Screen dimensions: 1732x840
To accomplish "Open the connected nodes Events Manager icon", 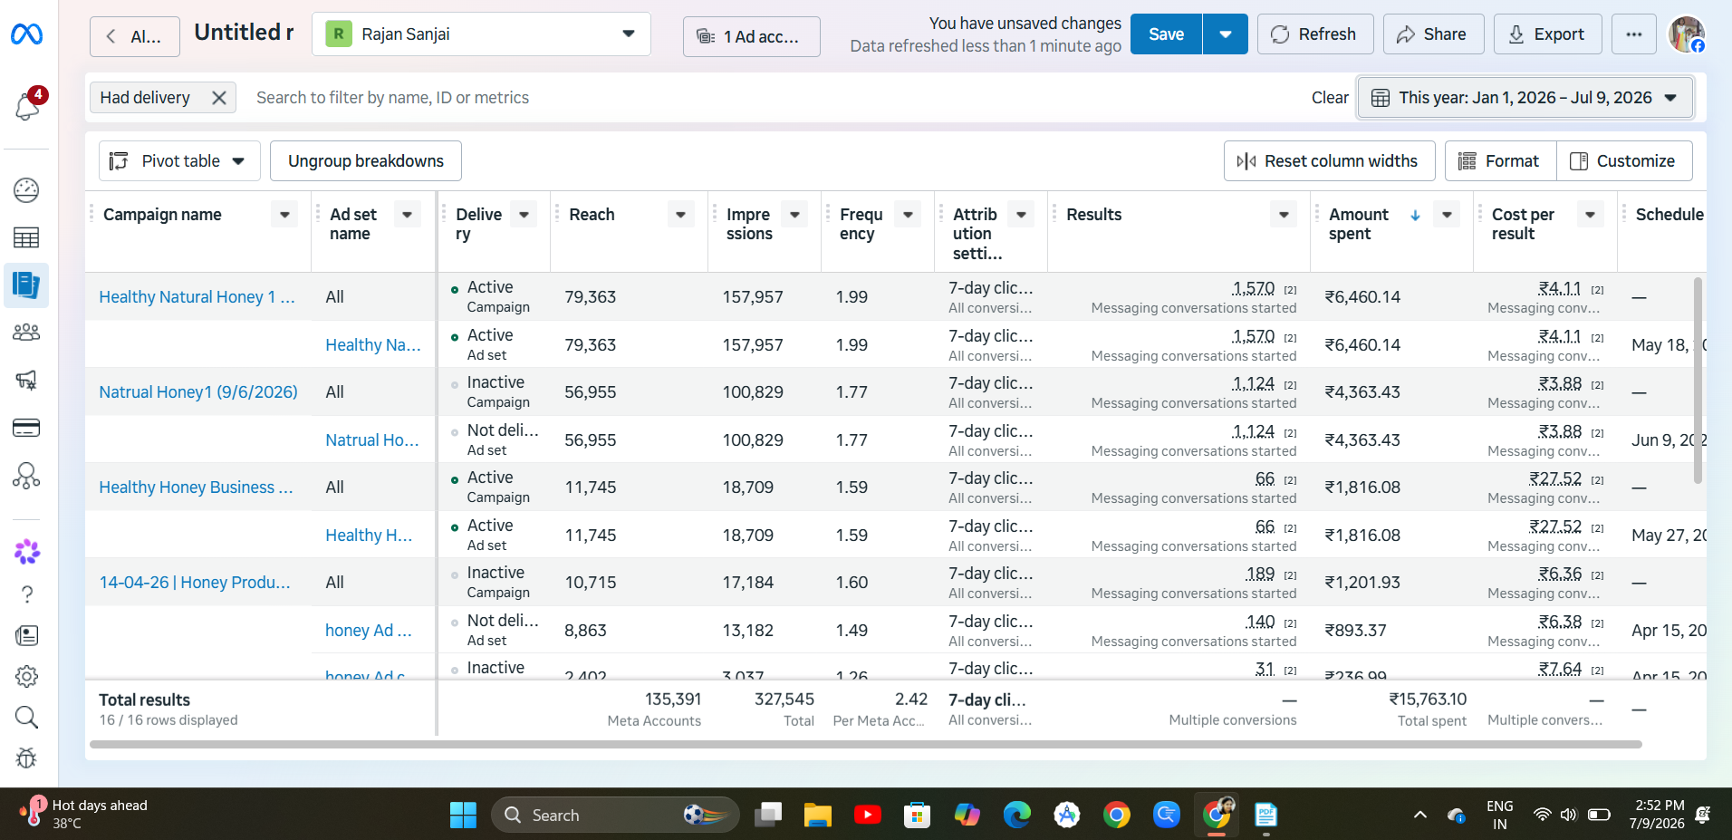I will [26, 476].
